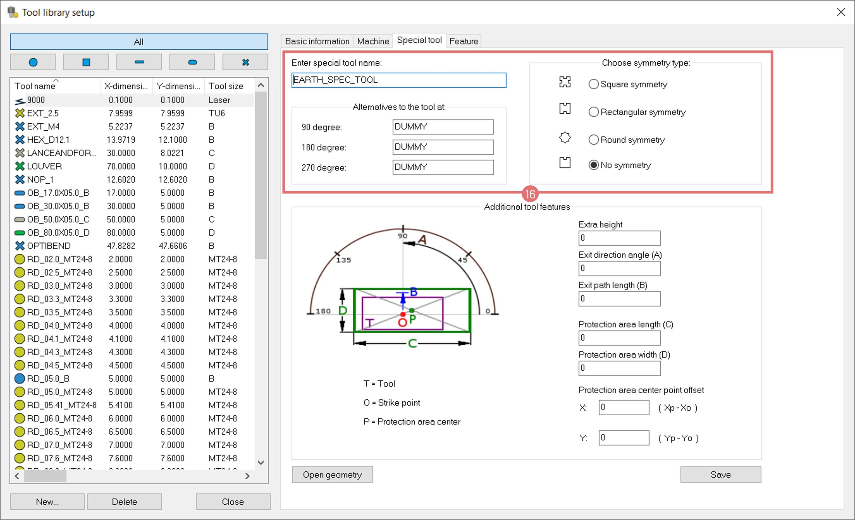Screen dimensions: 855x520
Task: Filter tools by round shape icon
Action: tap(33, 62)
